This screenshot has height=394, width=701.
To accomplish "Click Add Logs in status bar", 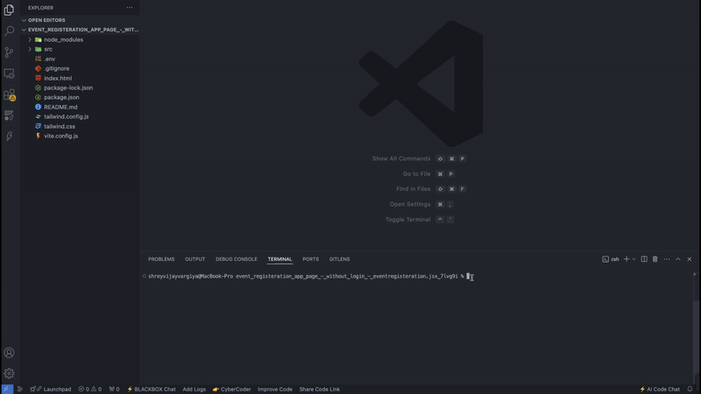I will coord(194,389).
